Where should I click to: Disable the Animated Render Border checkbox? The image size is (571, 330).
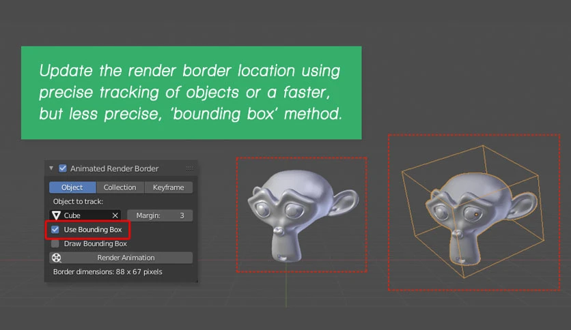pos(63,168)
